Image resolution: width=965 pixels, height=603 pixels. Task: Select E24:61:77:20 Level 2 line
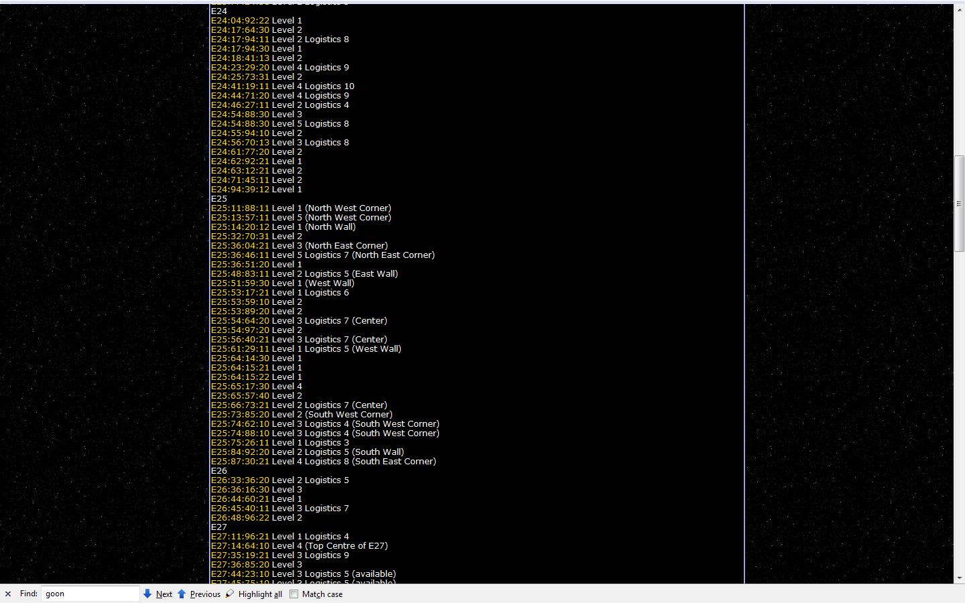[x=257, y=151]
